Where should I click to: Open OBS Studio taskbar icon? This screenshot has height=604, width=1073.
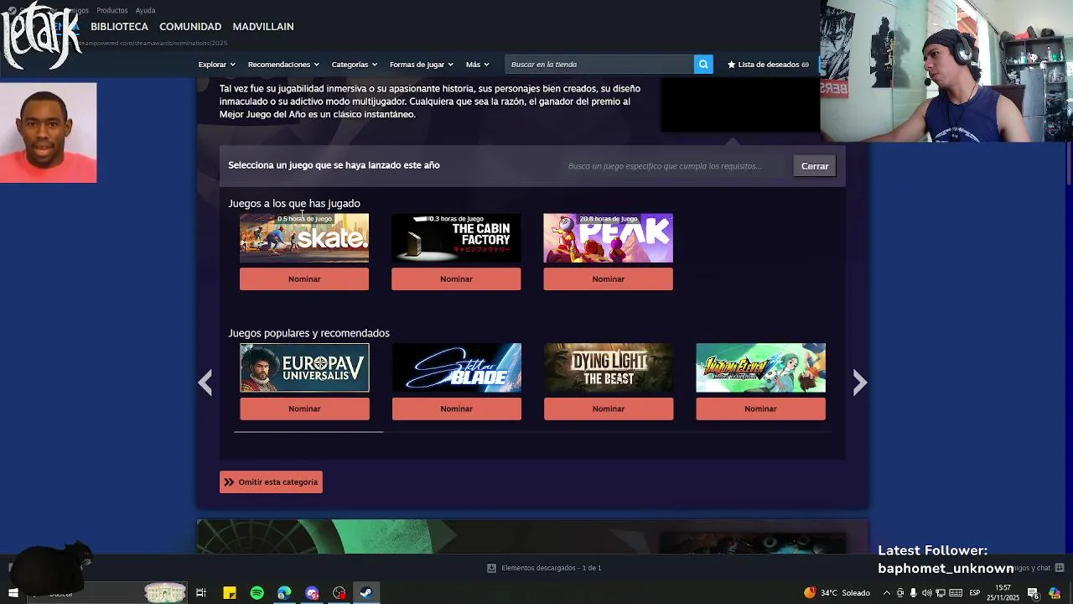click(x=339, y=593)
